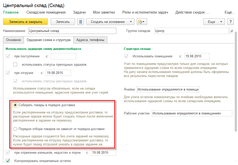
Task: Click the Записать button
Action: [63, 22]
